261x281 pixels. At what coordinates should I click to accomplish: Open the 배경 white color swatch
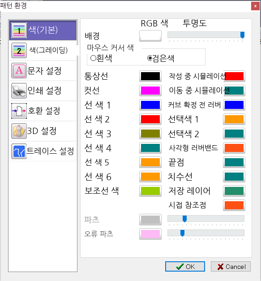pos(150,36)
